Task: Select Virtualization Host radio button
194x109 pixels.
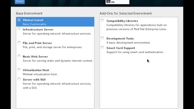Action: point(19,70)
